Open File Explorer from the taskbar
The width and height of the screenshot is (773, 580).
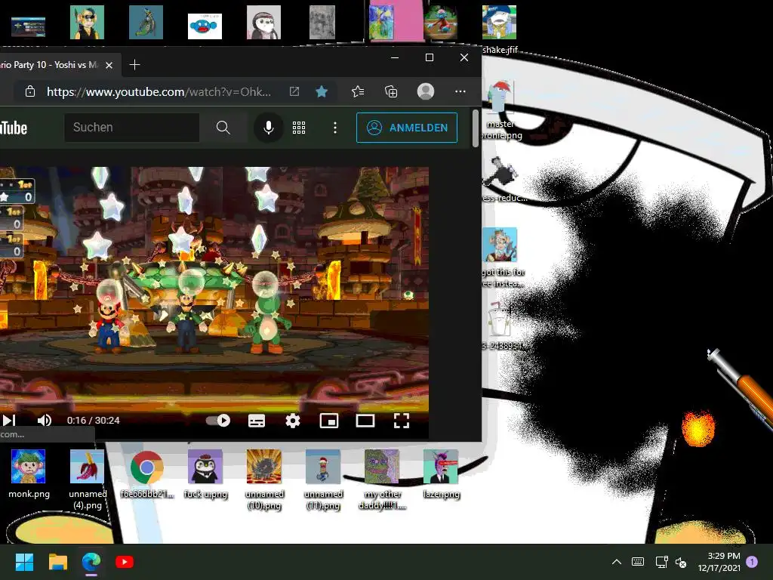point(57,562)
